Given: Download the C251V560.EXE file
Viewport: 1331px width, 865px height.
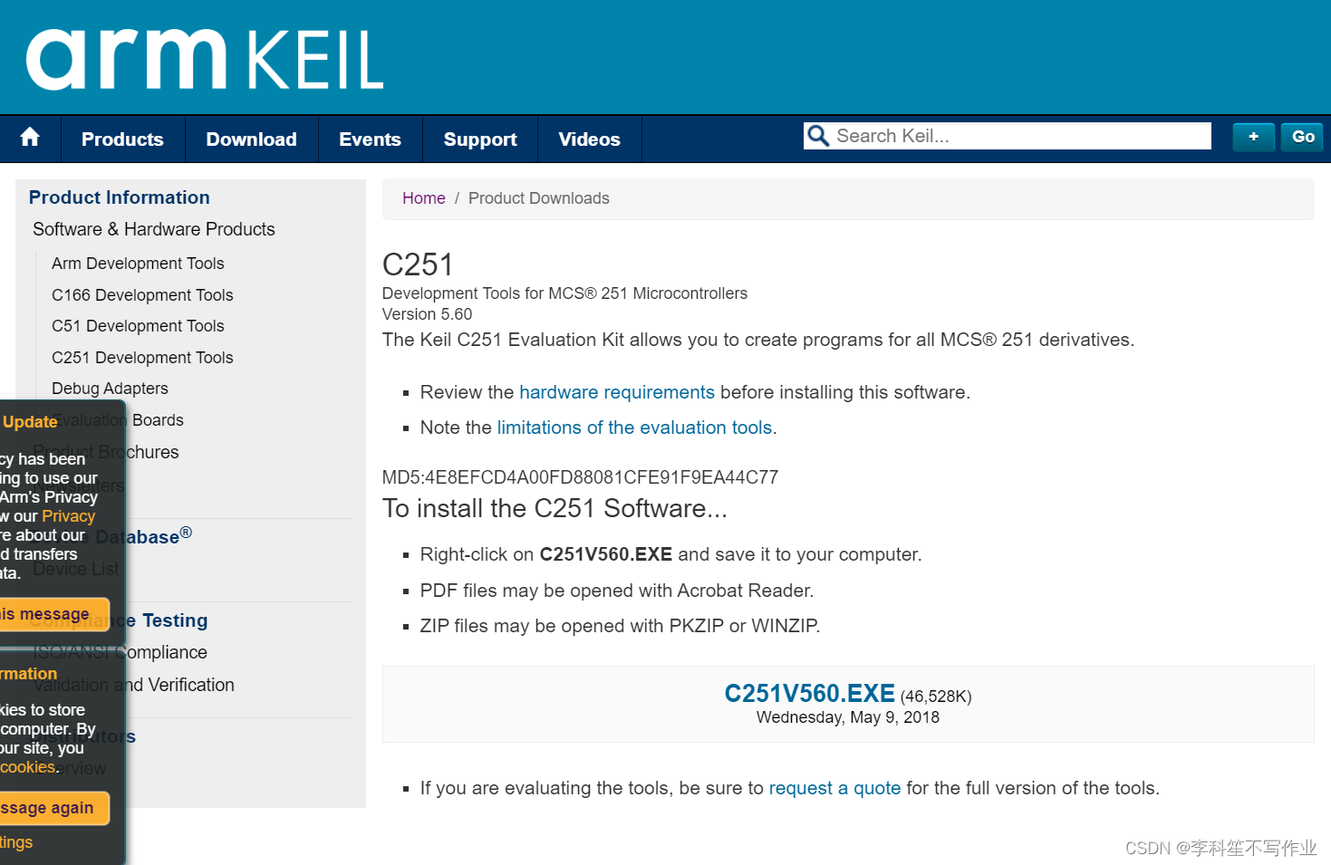Looking at the screenshot, I should (x=809, y=694).
